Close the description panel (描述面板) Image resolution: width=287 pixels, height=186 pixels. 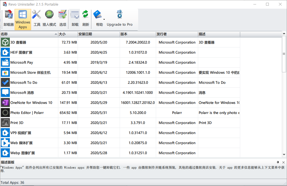[x=283, y=162]
